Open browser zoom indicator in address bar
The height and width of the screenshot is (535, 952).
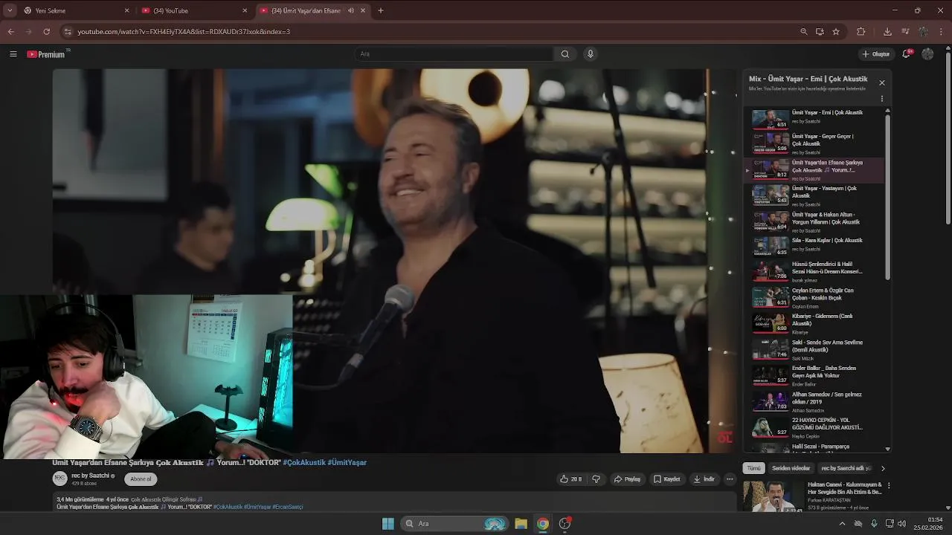click(803, 32)
